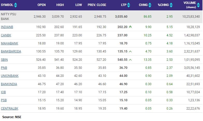Click the HIGH column header
203x121 pixels.
(60, 5)
